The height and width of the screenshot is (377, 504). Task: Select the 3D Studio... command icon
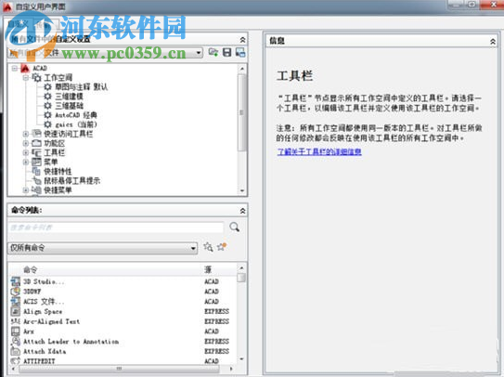(15, 281)
